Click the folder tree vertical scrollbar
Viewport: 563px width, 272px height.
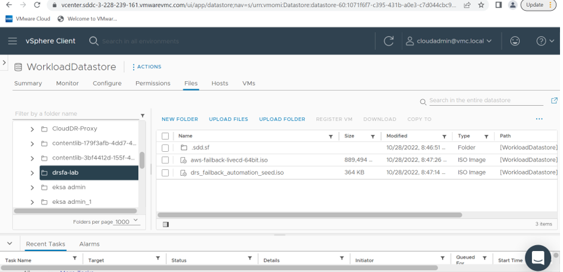[x=142, y=160]
